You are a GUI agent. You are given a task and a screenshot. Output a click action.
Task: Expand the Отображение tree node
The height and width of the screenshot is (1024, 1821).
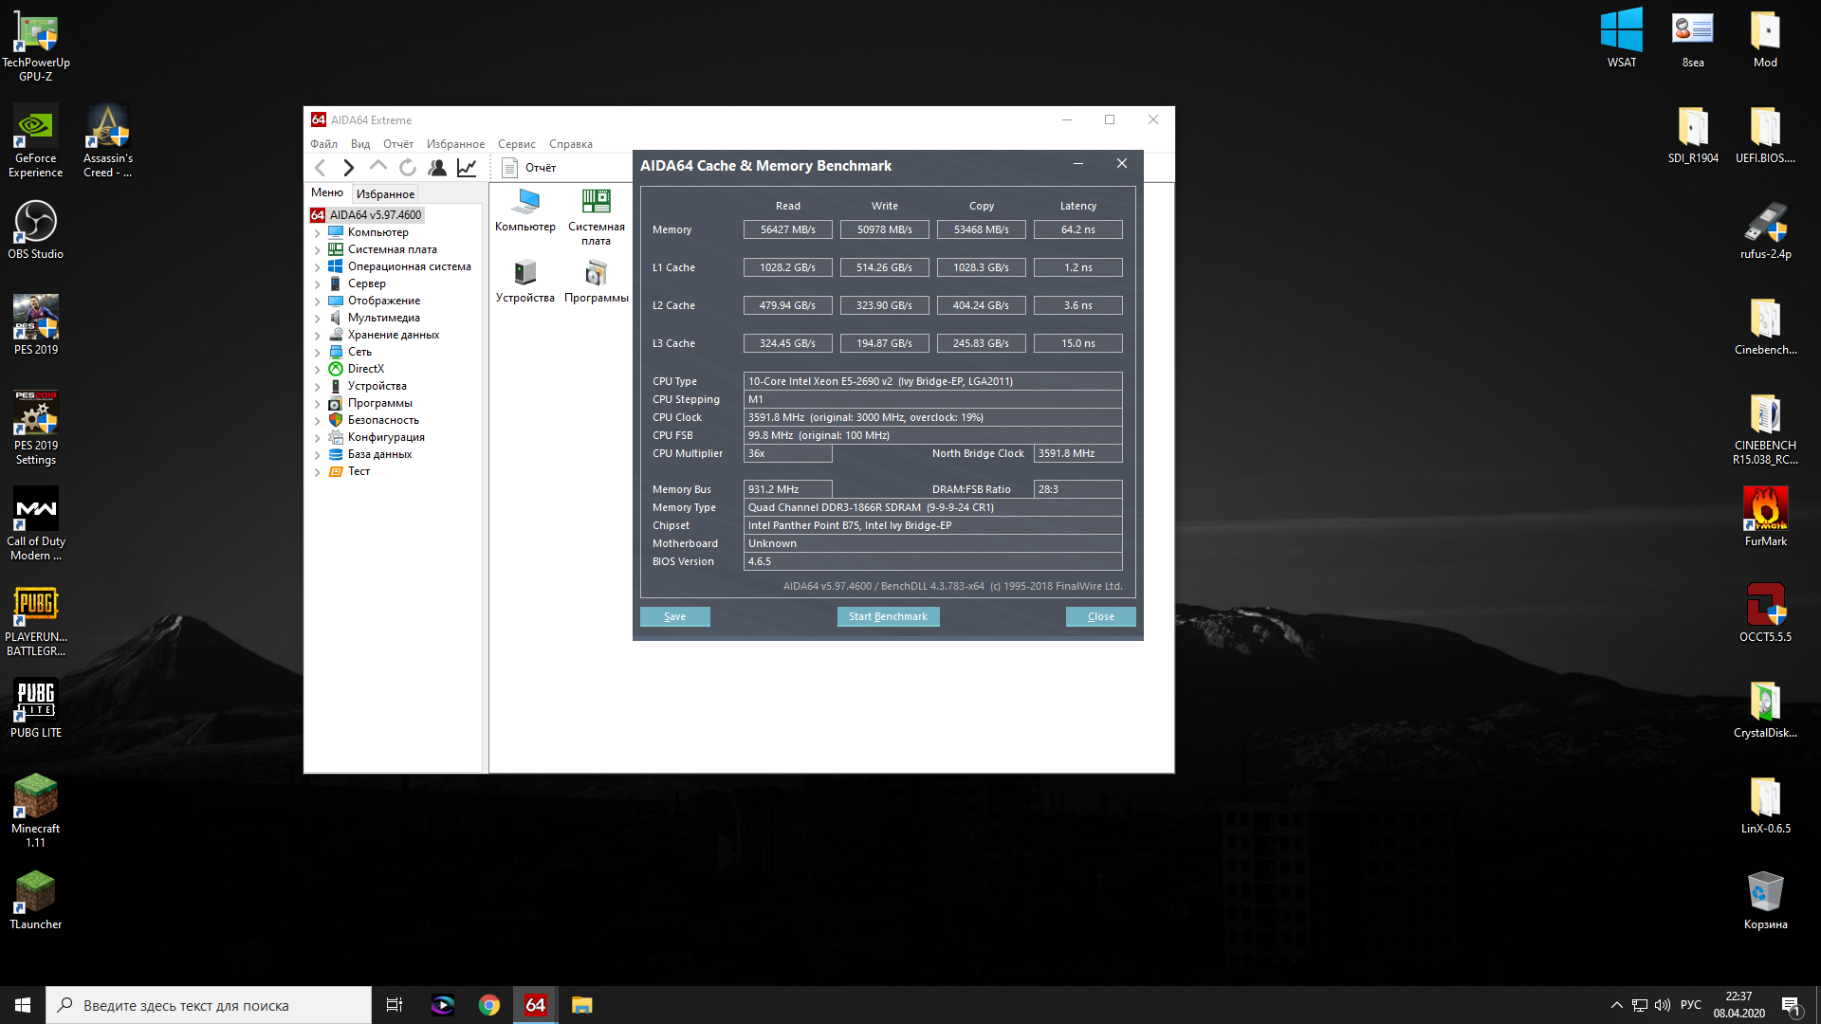(x=318, y=302)
